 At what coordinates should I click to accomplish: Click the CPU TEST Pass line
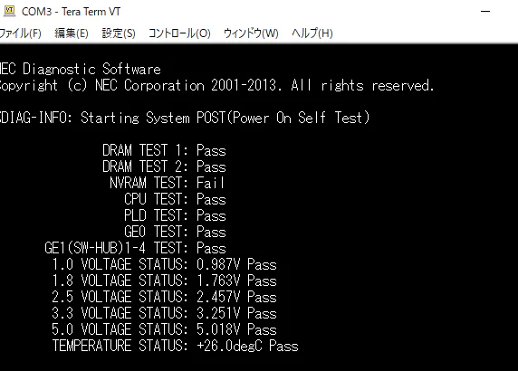pos(175,199)
